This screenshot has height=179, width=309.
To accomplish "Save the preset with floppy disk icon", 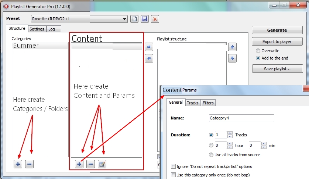I will coord(145,19).
